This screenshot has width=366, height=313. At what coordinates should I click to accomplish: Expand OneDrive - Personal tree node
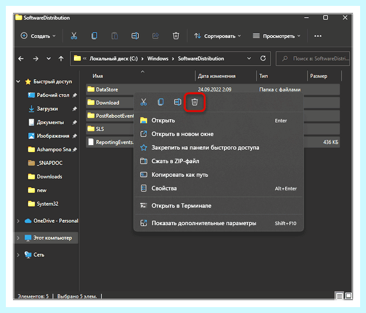(18, 220)
